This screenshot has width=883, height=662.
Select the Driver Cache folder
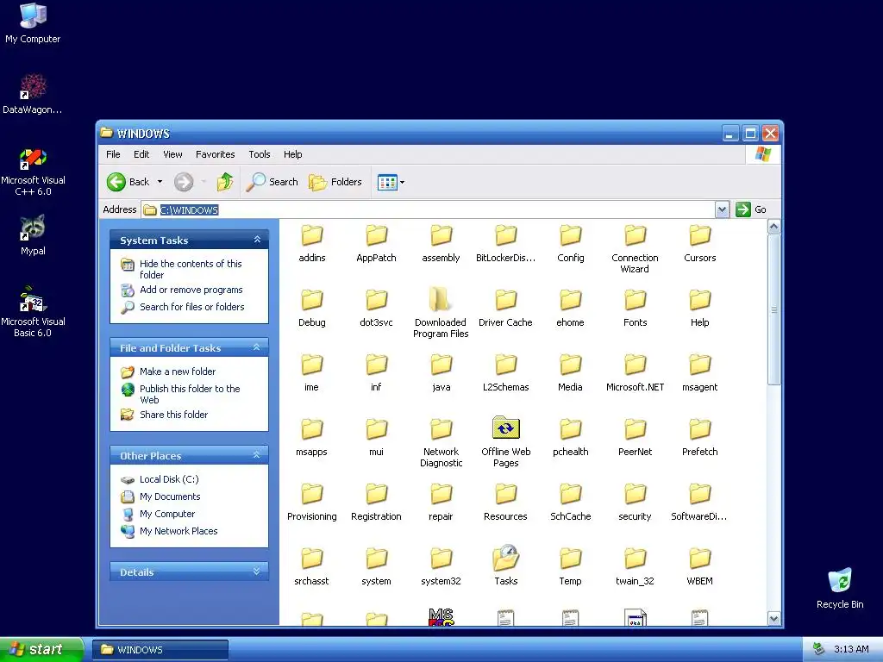tap(505, 308)
